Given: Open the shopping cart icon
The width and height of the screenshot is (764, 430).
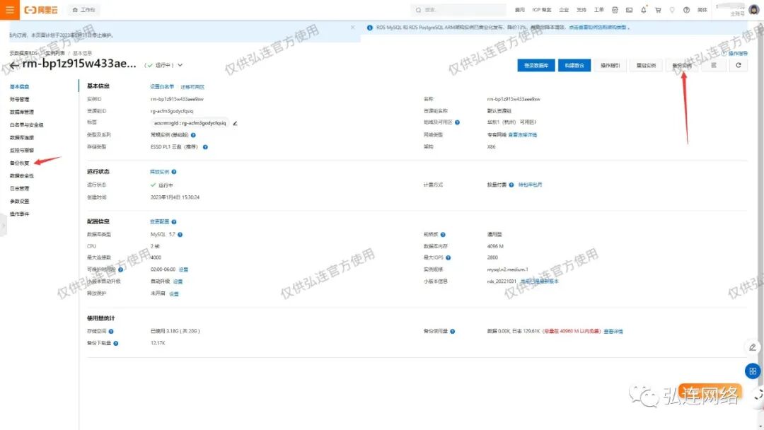Looking at the screenshot, I should point(659,10).
